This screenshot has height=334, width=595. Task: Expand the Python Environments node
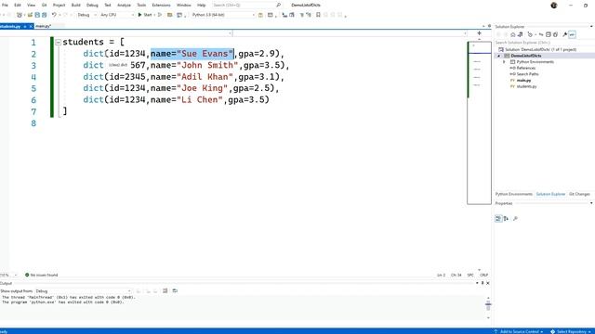point(504,62)
